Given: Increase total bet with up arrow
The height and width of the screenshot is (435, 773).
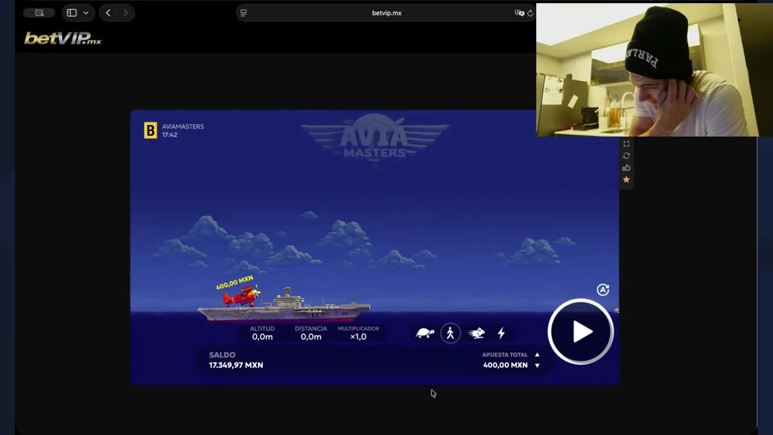Looking at the screenshot, I should tap(537, 355).
